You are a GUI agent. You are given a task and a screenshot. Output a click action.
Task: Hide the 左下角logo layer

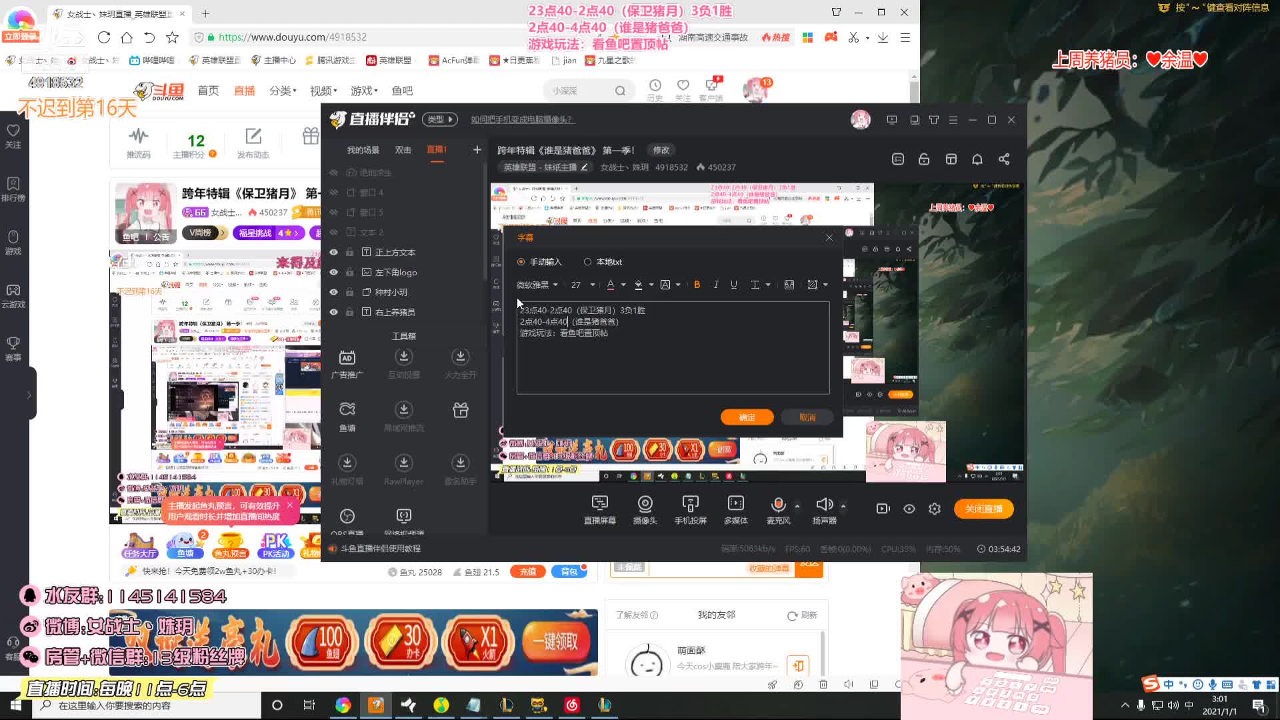(333, 272)
